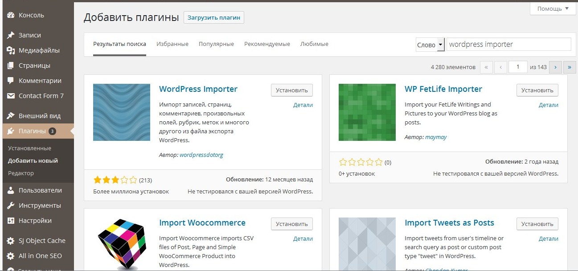Click the Записи pin icon
Image resolution: width=578 pixels, height=271 pixels.
[x=11, y=35]
